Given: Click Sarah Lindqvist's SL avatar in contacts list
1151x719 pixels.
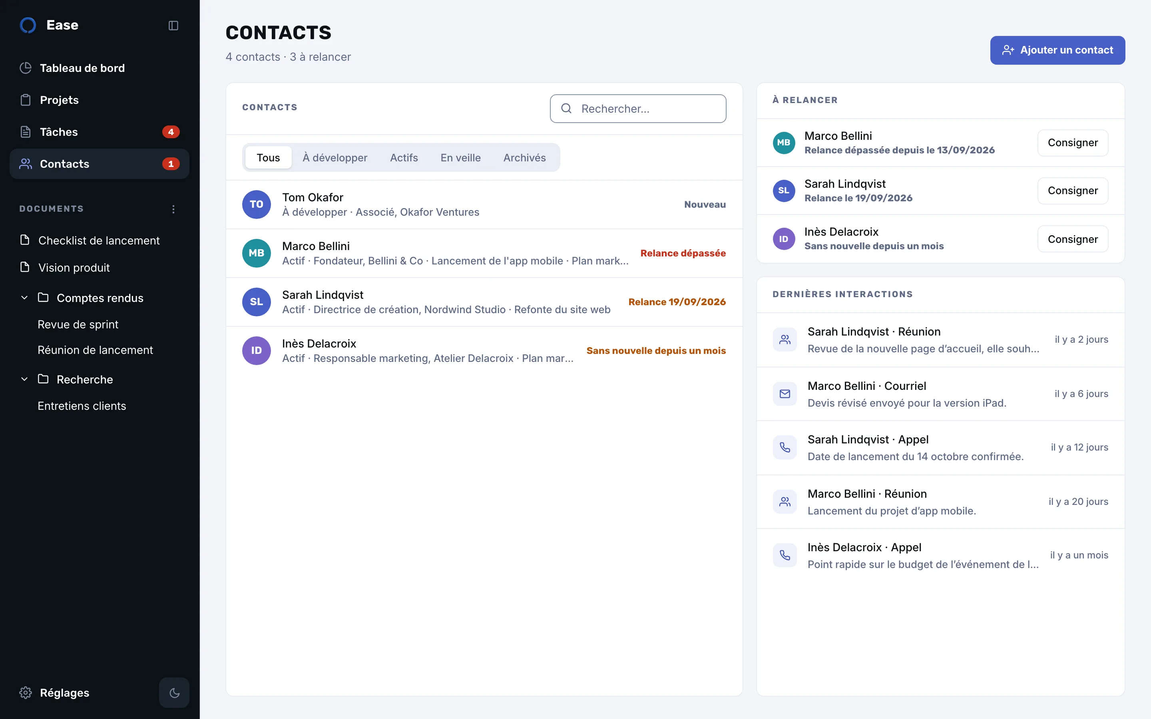Looking at the screenshot, I should (x=256, y=302).
